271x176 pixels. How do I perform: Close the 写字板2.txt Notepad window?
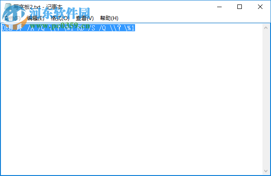click(260, 7)
